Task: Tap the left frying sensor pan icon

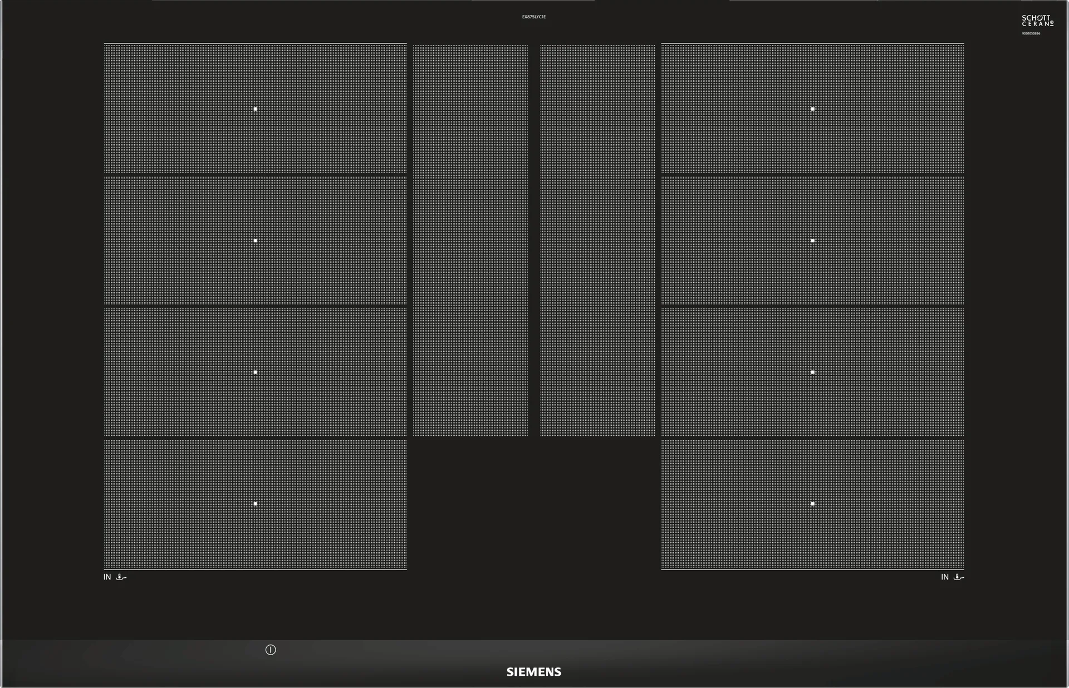Action: pyautogui.click(x=121, y=577)
